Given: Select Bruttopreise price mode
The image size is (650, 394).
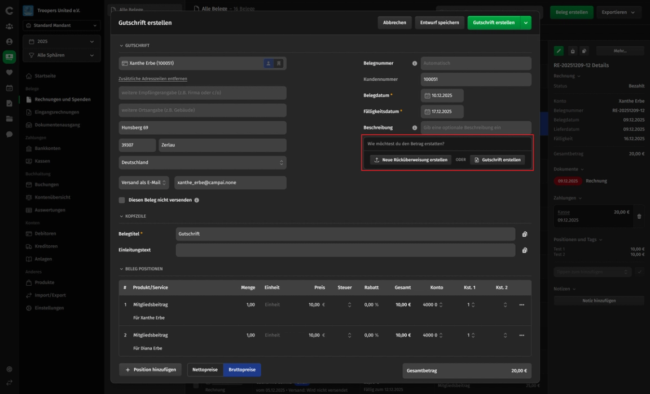Looking at the screenshot, I should [x=242, y=370].
